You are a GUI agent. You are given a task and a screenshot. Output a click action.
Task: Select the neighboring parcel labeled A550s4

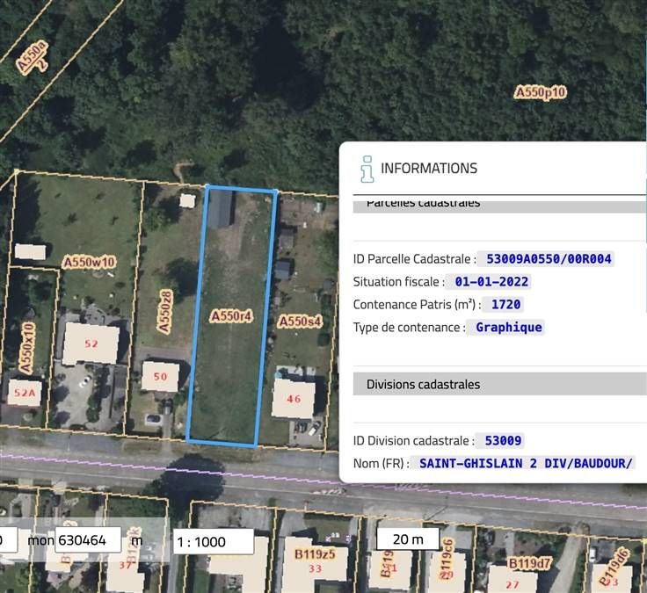point(300,322)
